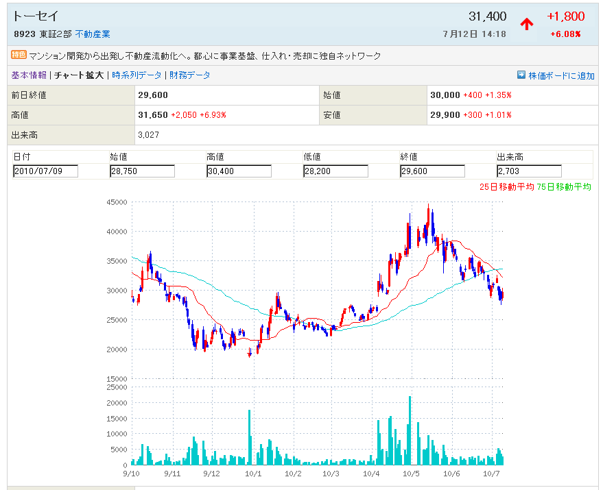This screenshot has width=603, height=490.
Task: Click the 9/12 date label on chart axis
Action: coord(211,474)
